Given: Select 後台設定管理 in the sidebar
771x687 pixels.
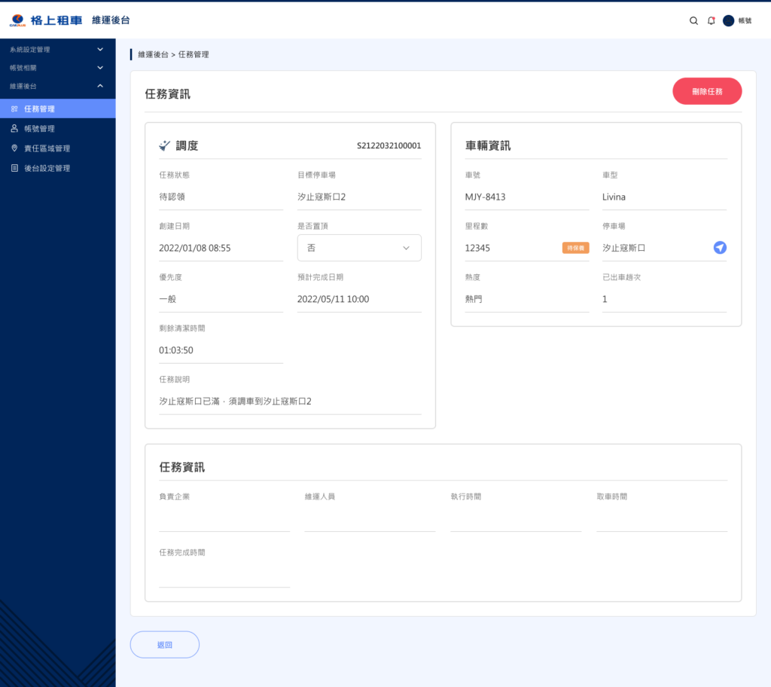Looking at the screenshot, I should [x=47, y=168].
